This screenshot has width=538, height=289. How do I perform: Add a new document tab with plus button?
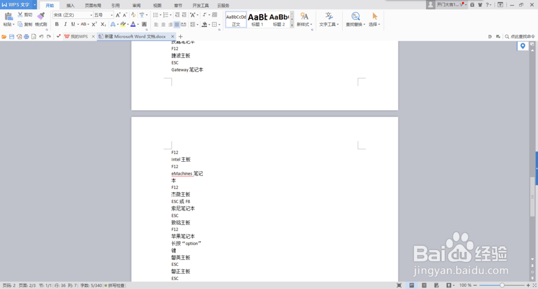[x=180, y=37]
